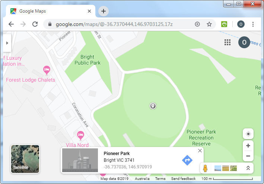Screen dimensions: 264x184
Task: Click the Forest Lodge Chalets label
Action: click(31, 80)
